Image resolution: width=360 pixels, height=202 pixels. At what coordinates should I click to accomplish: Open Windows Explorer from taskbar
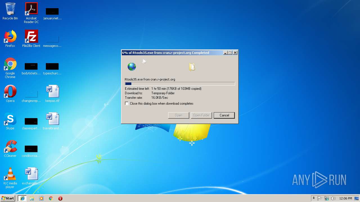32,198
